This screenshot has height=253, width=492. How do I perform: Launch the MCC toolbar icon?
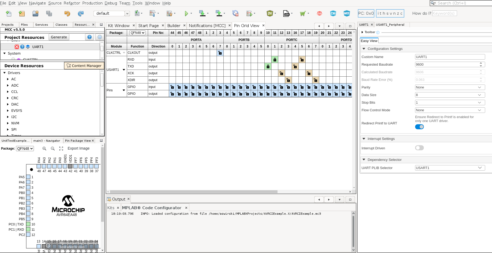[x=347, y=13]
